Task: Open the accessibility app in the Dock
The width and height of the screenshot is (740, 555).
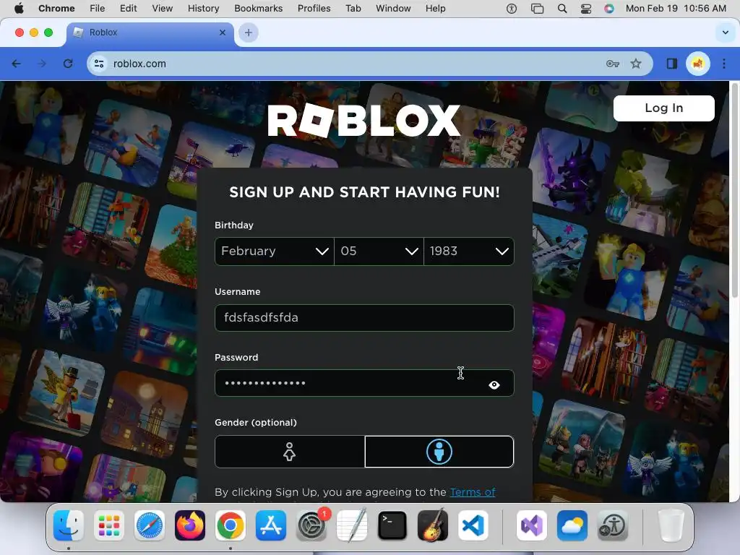Action: [613, 525]
